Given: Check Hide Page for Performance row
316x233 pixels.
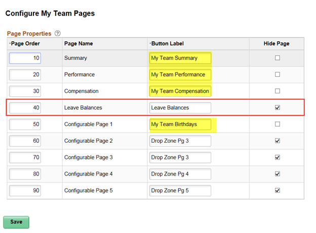Looking at the screenshot, I should pyautogui.click(x=277, y=75).
